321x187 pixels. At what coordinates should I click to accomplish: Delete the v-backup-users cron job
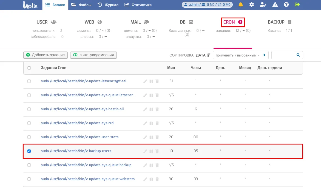(x=157, y=151)
